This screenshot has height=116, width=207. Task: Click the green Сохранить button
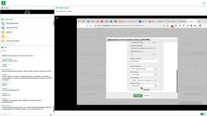[x=138, y=96]
